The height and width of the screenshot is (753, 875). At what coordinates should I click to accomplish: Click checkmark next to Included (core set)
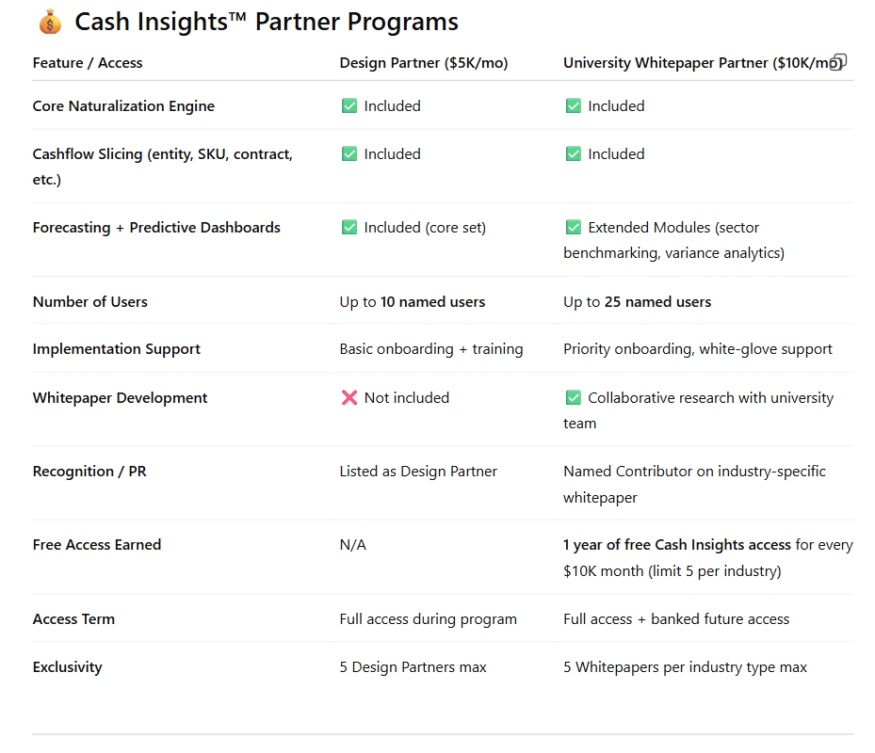(349, 228)
